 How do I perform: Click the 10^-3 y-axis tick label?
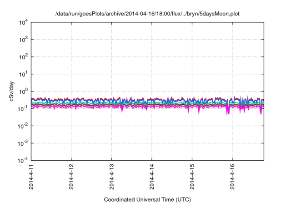coord(23,143)
